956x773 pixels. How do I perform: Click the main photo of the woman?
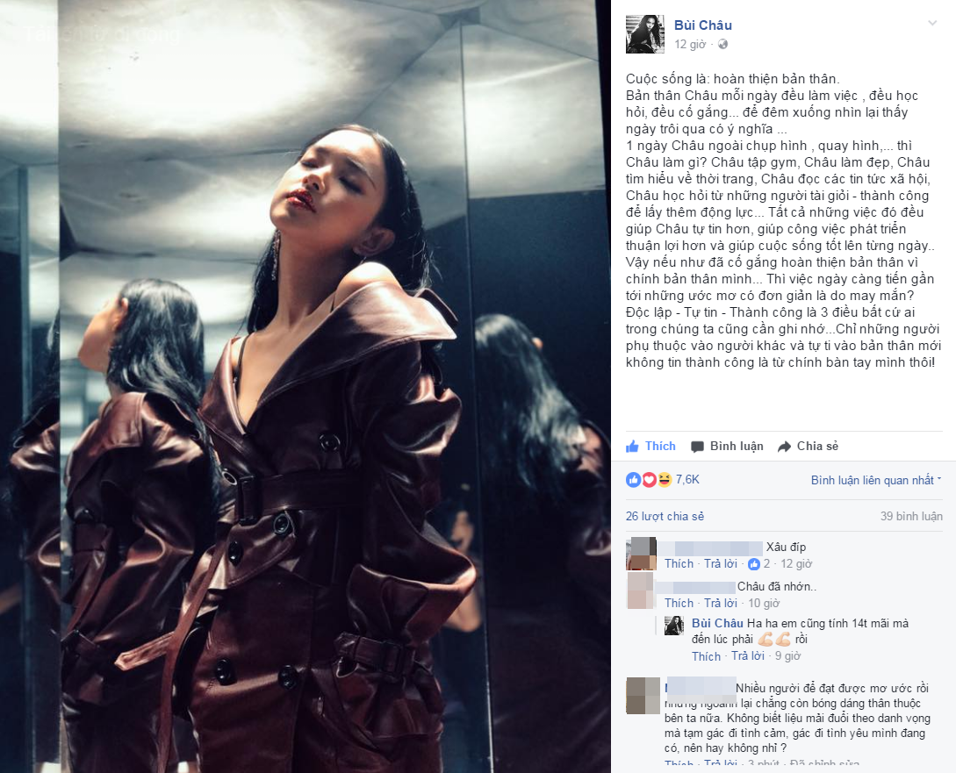(305, 387)
